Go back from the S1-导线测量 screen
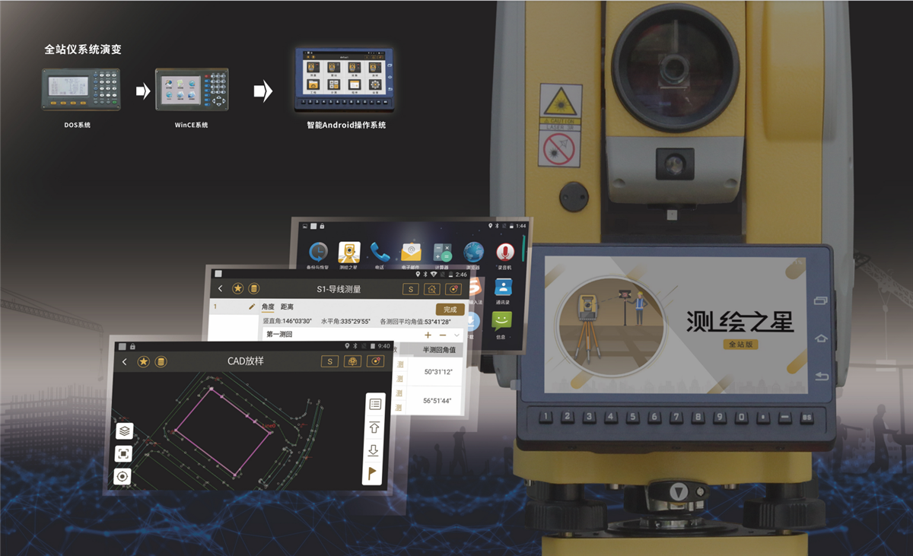 pos(221,289)
